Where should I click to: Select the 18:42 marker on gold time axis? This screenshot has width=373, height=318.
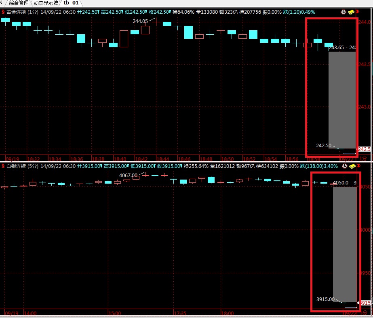141,159
